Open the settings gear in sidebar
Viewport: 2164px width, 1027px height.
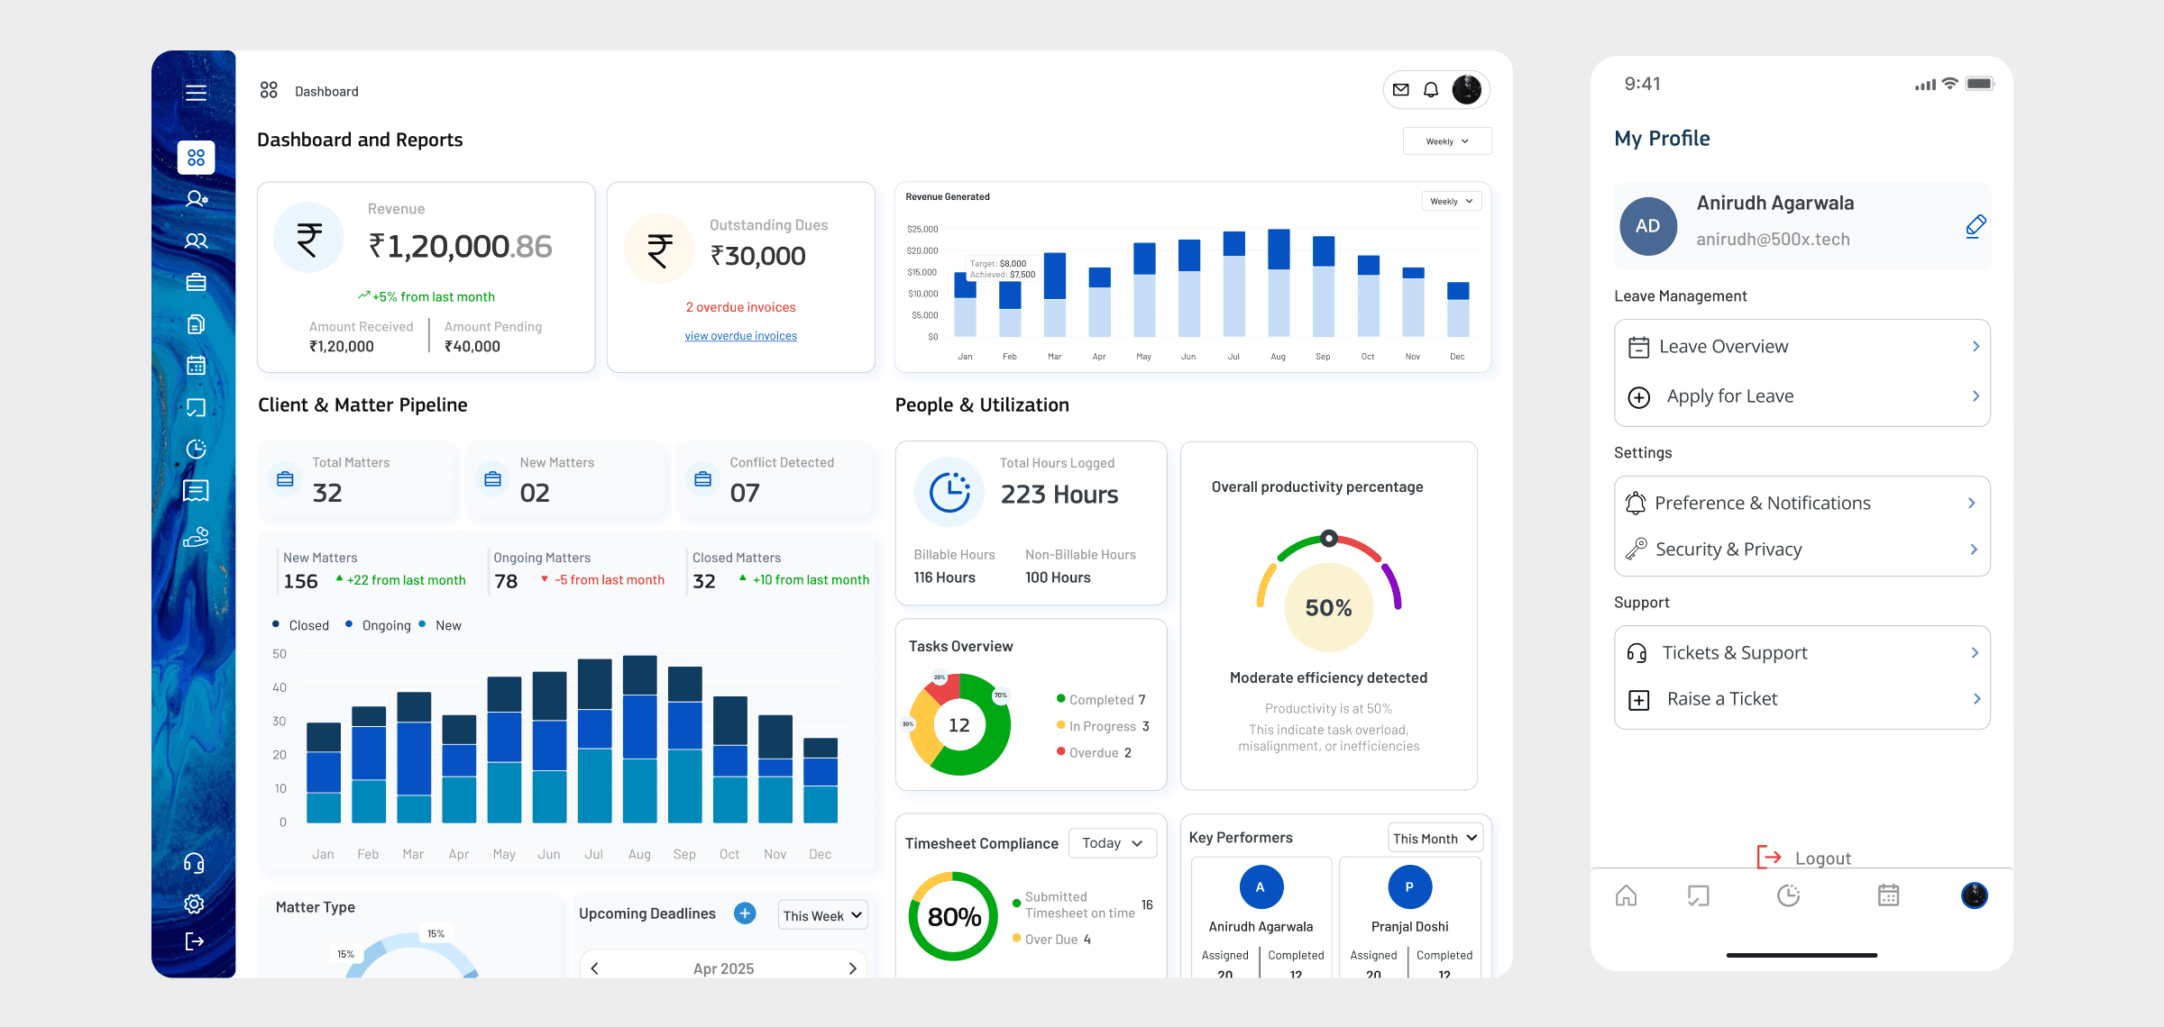[194, 904]
